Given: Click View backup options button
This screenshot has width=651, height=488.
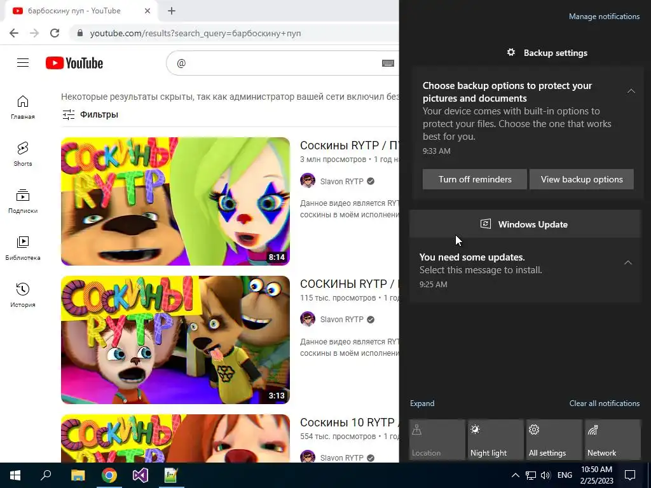Looking at the screenshot, I should click(x=581, y=179).
